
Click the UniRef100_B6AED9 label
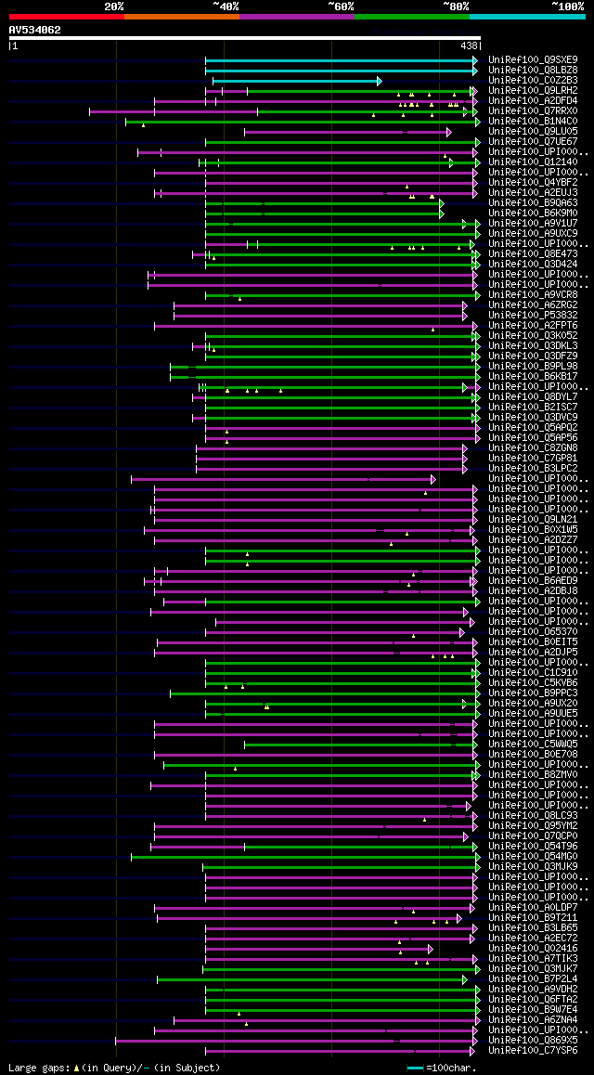533,581
